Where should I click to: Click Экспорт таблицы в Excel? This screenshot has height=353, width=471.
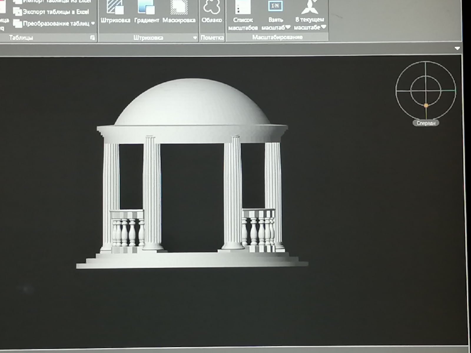pyautogui.click(x=52, y=12)
